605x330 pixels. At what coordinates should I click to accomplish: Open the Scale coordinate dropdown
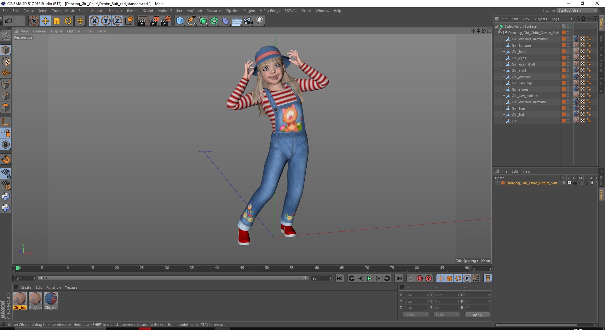click(x=447, y=315)
